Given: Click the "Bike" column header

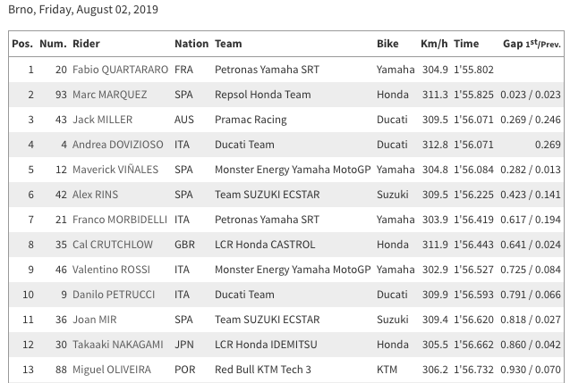Looking at the screenshot, I should click(388, 44).
